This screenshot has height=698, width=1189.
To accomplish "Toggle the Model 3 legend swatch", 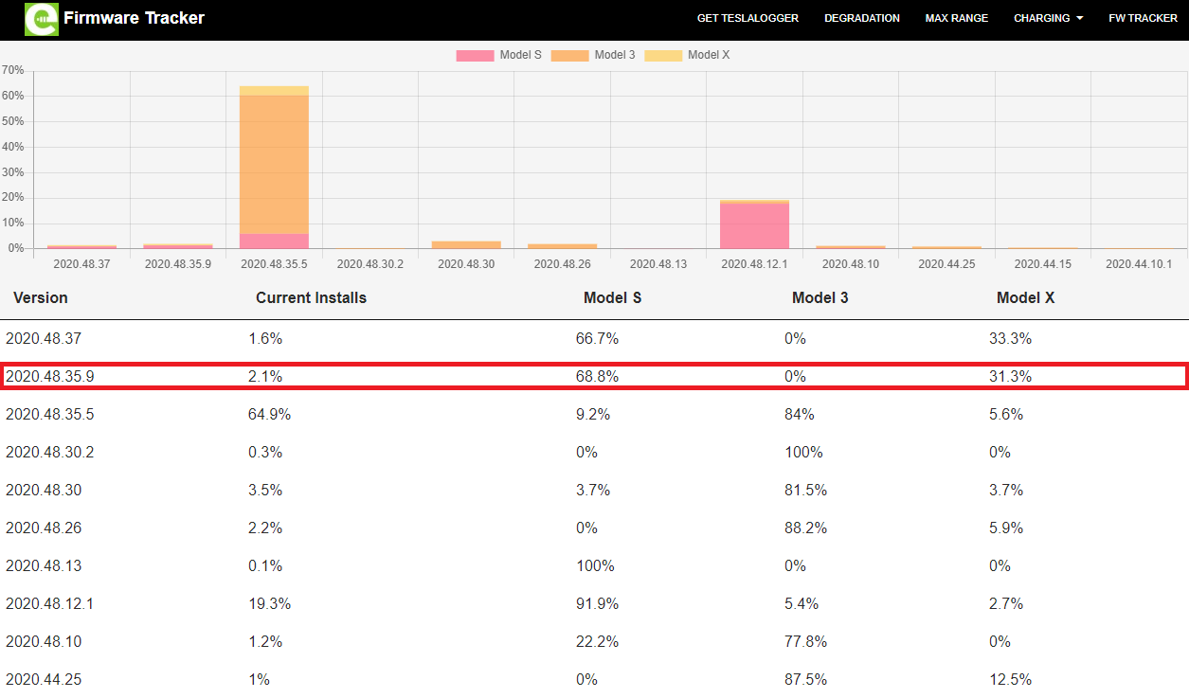I will (569, 56).
